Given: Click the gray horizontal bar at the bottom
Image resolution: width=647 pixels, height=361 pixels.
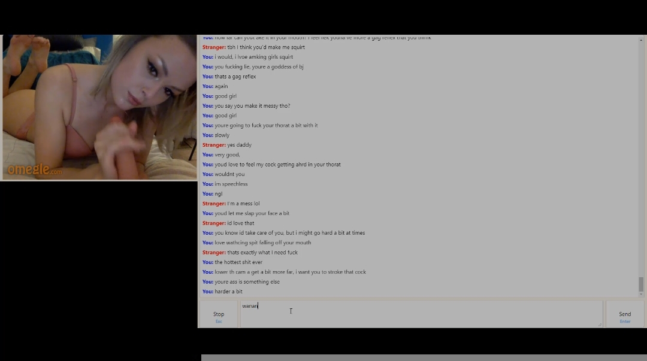Looking at the screenshot, I should [x=424, y=357].
